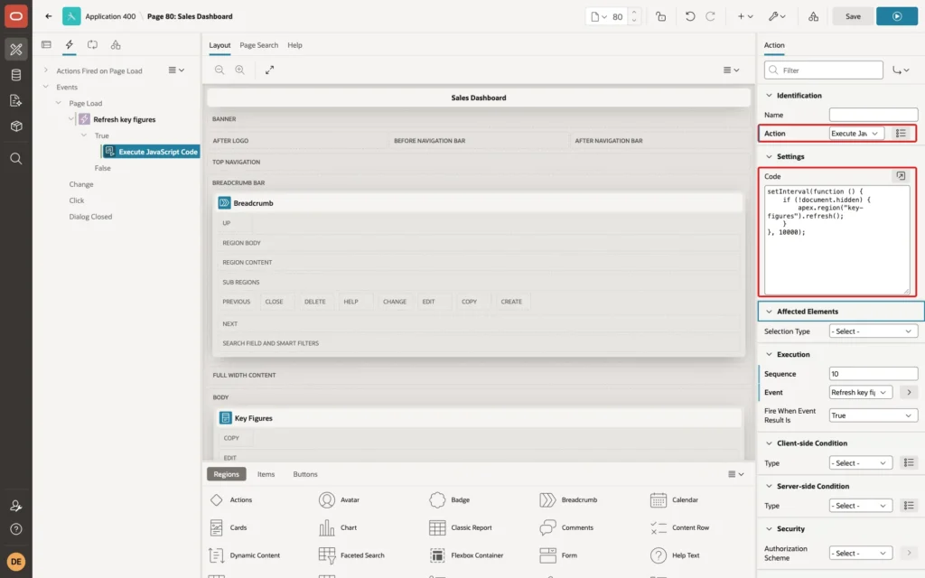This screenshot has width=925, height=578.
Task: Select Refresh key figures dynamic action
Action: (124, 119)
